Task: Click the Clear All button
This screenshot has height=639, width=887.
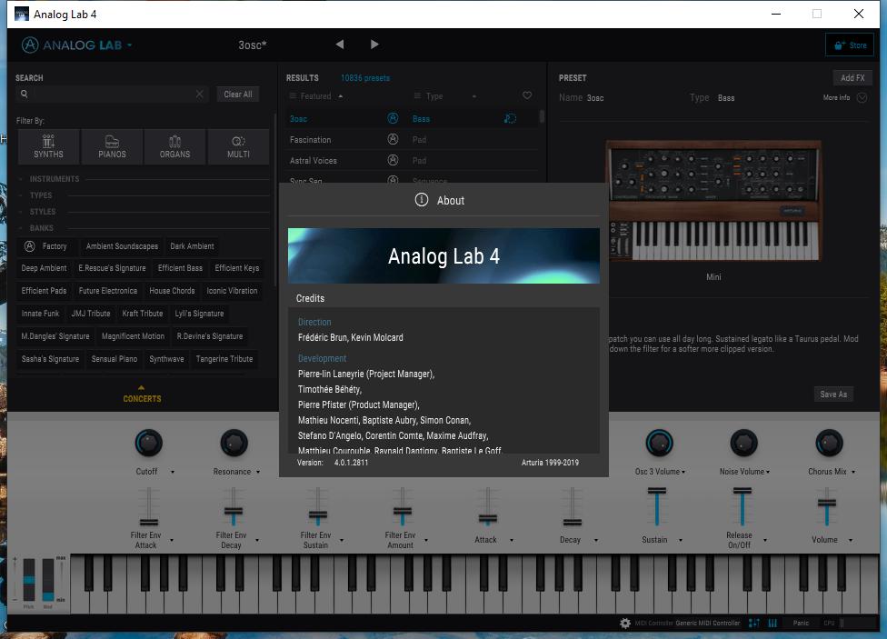Action: [238, 95]
